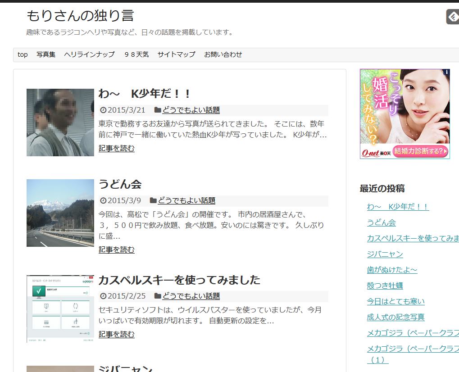Open the 写真集 menu item

click(46, 54)
